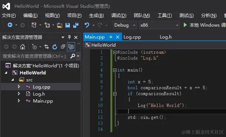
Task: Open the 测试(S) menu
Action: click(x=186, y=16)
